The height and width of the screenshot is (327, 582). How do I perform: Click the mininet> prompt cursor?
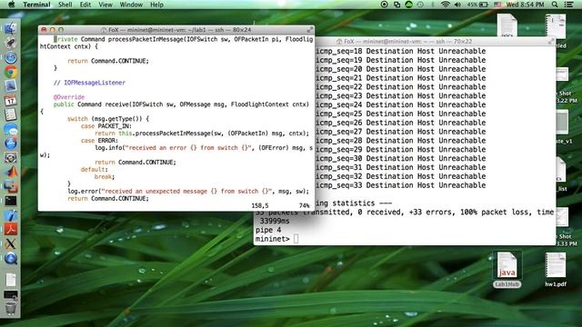[296, 239]
